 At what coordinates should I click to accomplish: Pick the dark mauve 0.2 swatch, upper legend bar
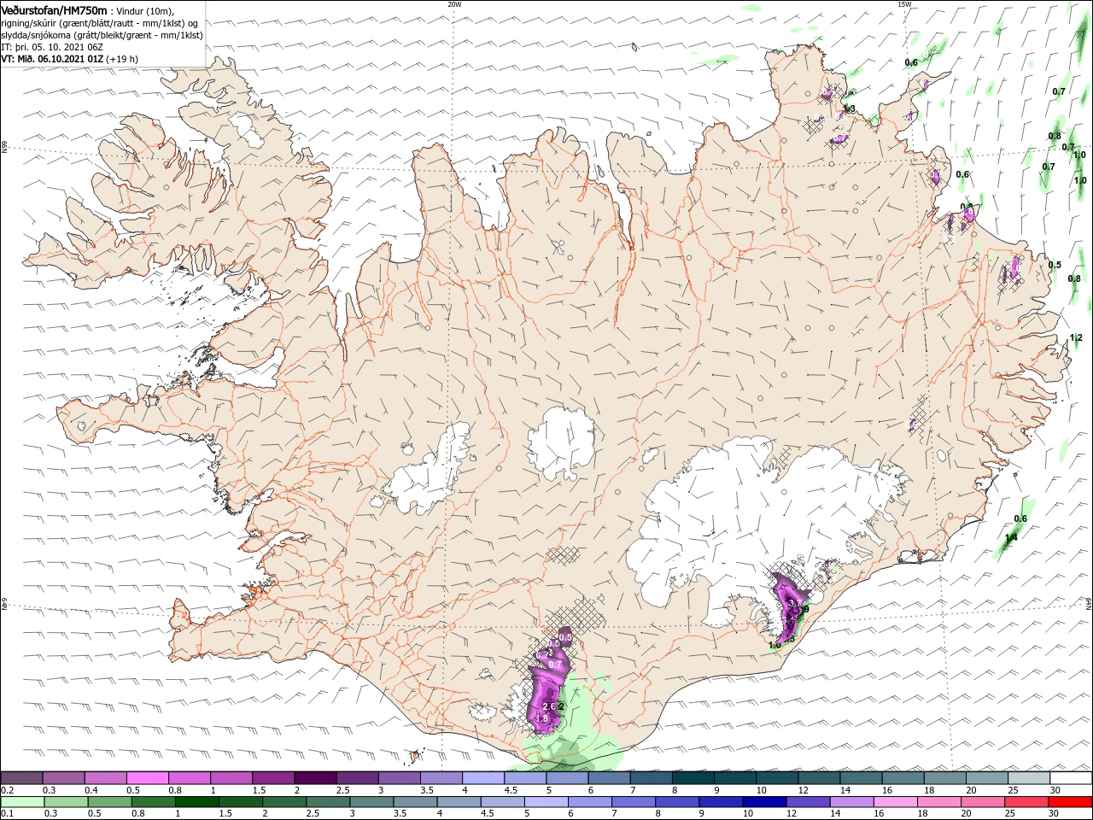click(21, 778)
